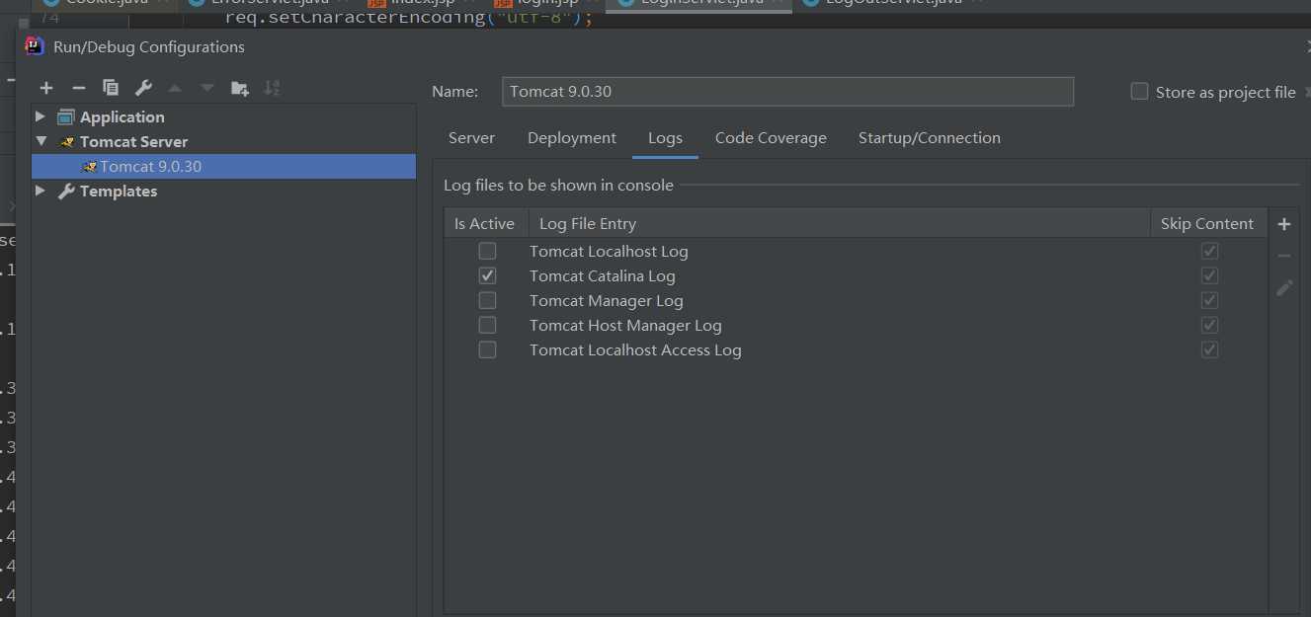The width and height of the screenshot is (1311, 617).
Task: Open edit templates wrench icon in toolbar
Action: (x=143, y=89)
